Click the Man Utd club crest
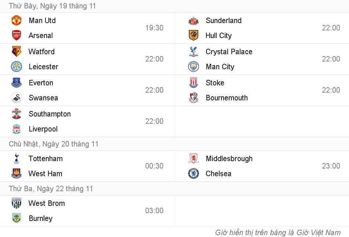This screenshot has width=349, height=237. point(16,21)
